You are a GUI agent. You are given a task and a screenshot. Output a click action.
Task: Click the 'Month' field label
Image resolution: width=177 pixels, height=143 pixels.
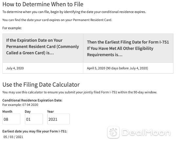tap(7, 111)
